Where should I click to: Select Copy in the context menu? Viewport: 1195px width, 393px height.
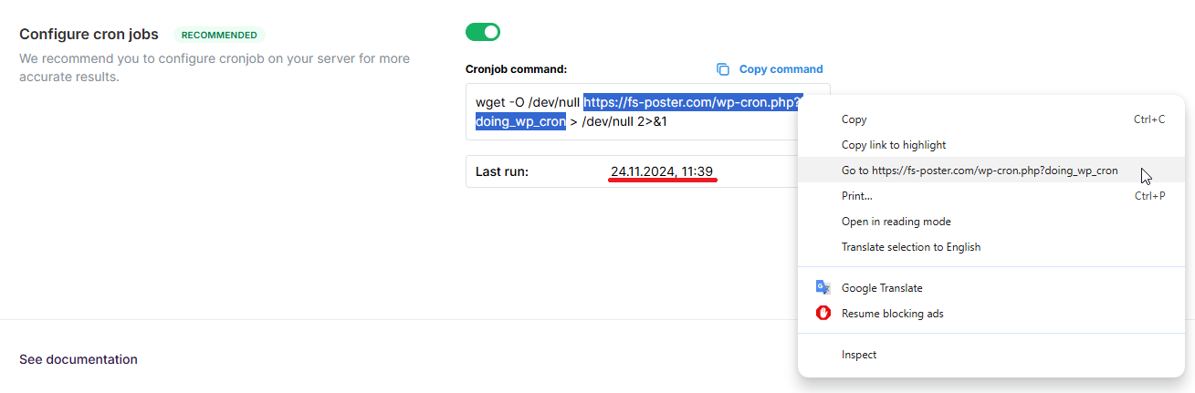[x=991, y=119]
